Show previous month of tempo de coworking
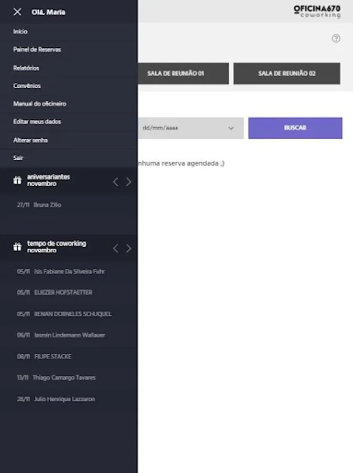This screenshot has height=473, width=353. click(x=116, y=248)
